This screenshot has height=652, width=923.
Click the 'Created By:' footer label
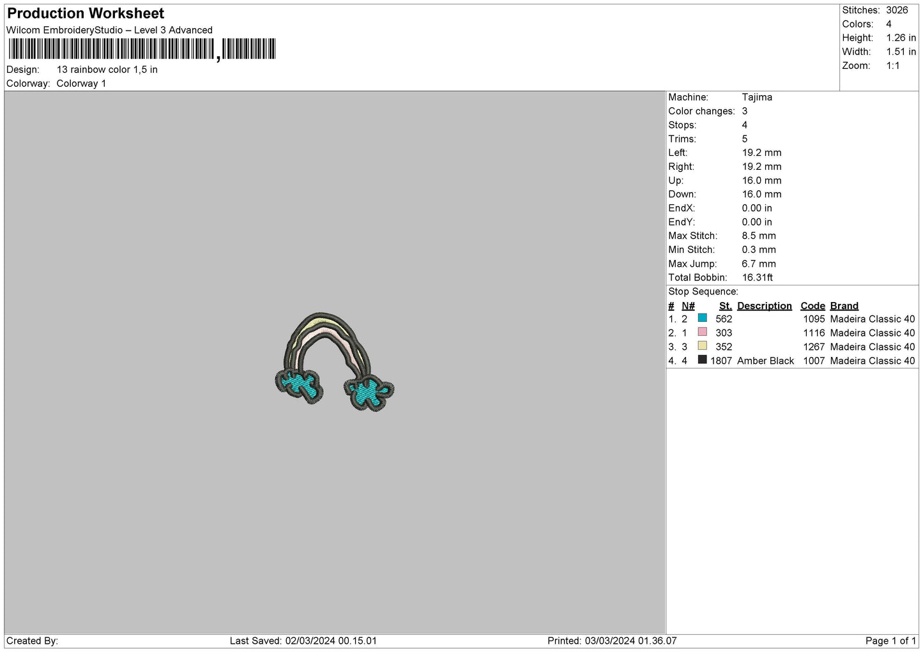tap(32, 641)
